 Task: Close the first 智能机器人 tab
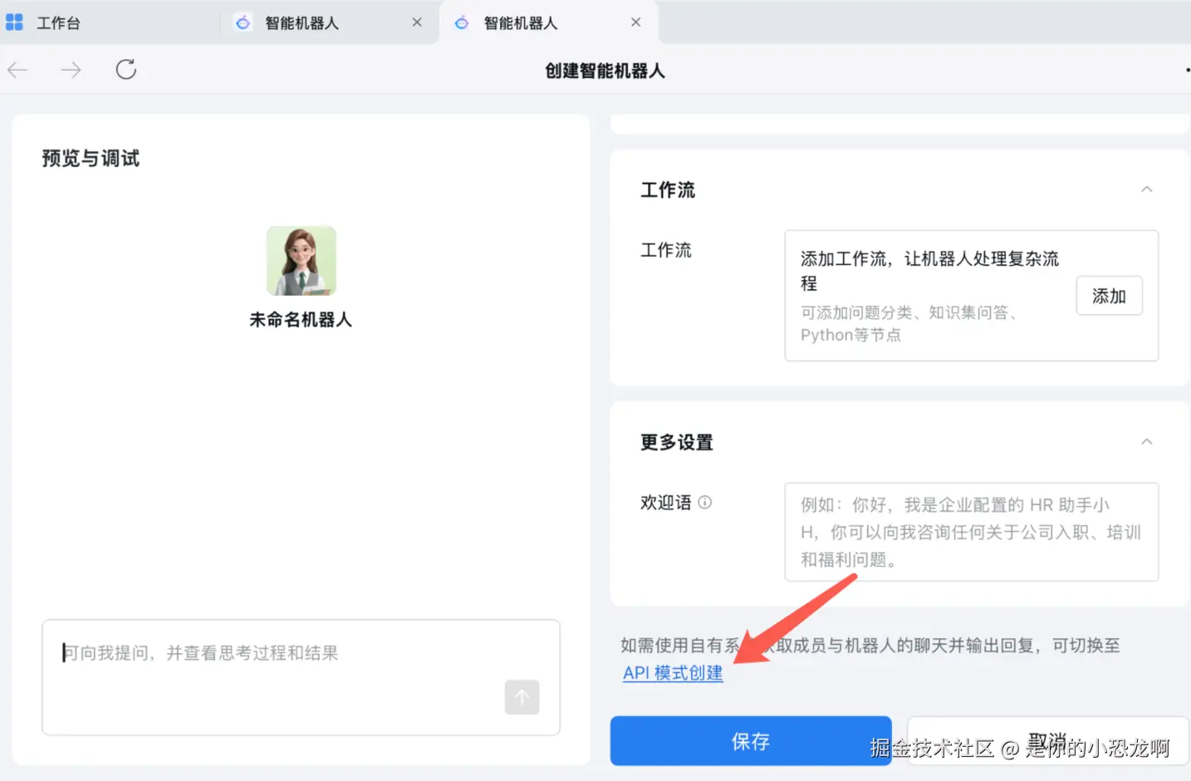[x=417, y=22]
